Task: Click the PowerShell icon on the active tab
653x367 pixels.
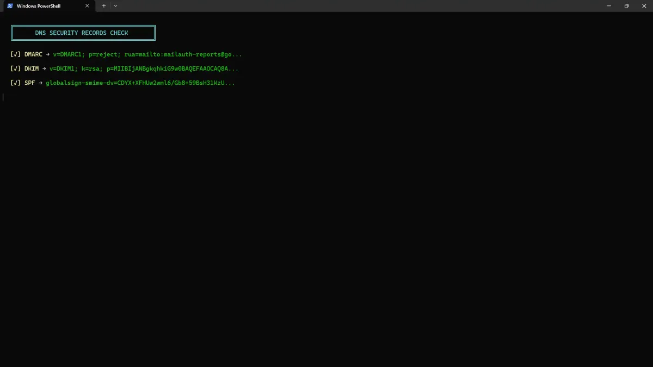Action: (x=9, y=6)
